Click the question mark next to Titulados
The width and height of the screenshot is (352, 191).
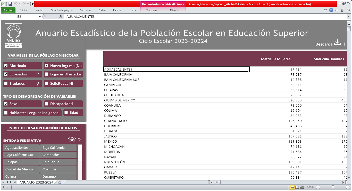pyautogui.click(x=38, y=84)
